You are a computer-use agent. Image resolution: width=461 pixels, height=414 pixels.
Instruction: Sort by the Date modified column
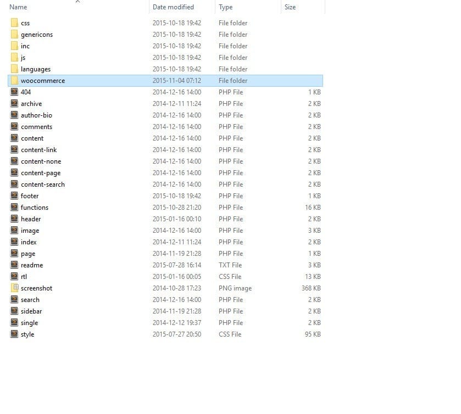click(173, 7)
